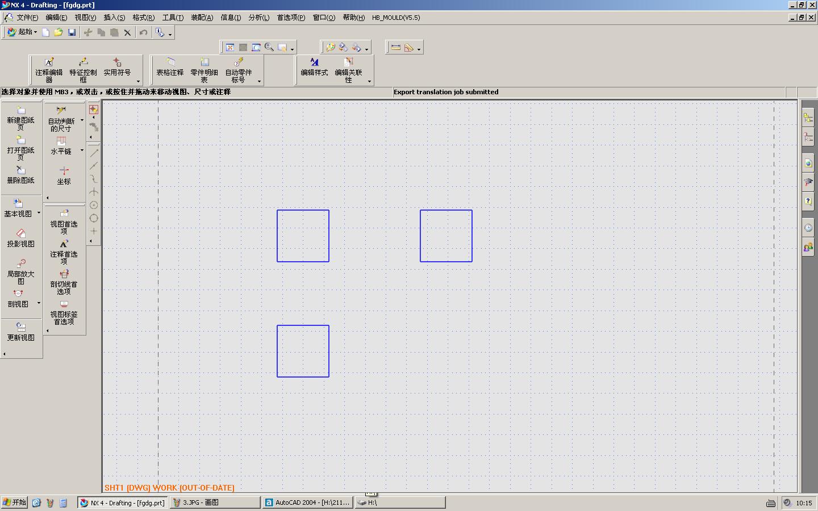The height and width of the screenshot is (511, 818).
Task: Save the part with the disk icon
Action: (x=72, y=32)
